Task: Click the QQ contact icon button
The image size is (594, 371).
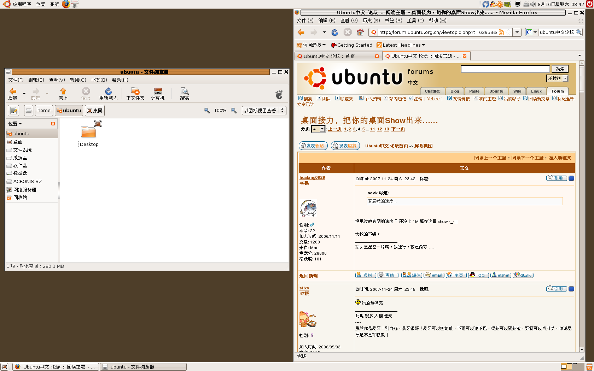Action: coord(479,275)
